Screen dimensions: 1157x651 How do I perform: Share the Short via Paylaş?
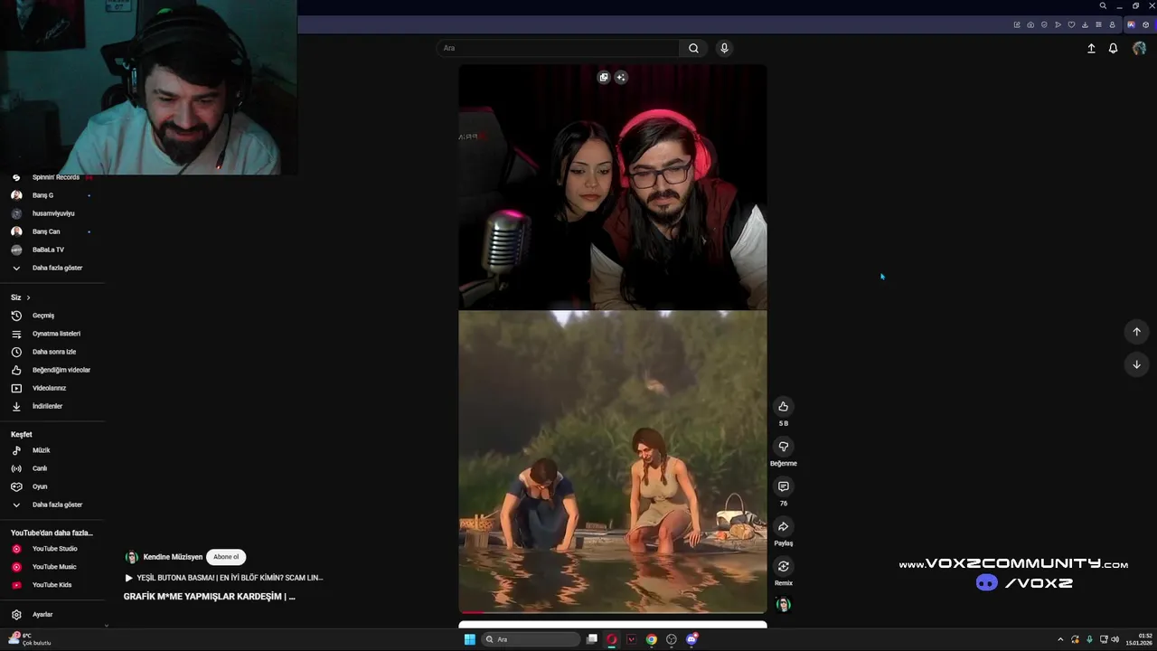(x=784, y=526)
